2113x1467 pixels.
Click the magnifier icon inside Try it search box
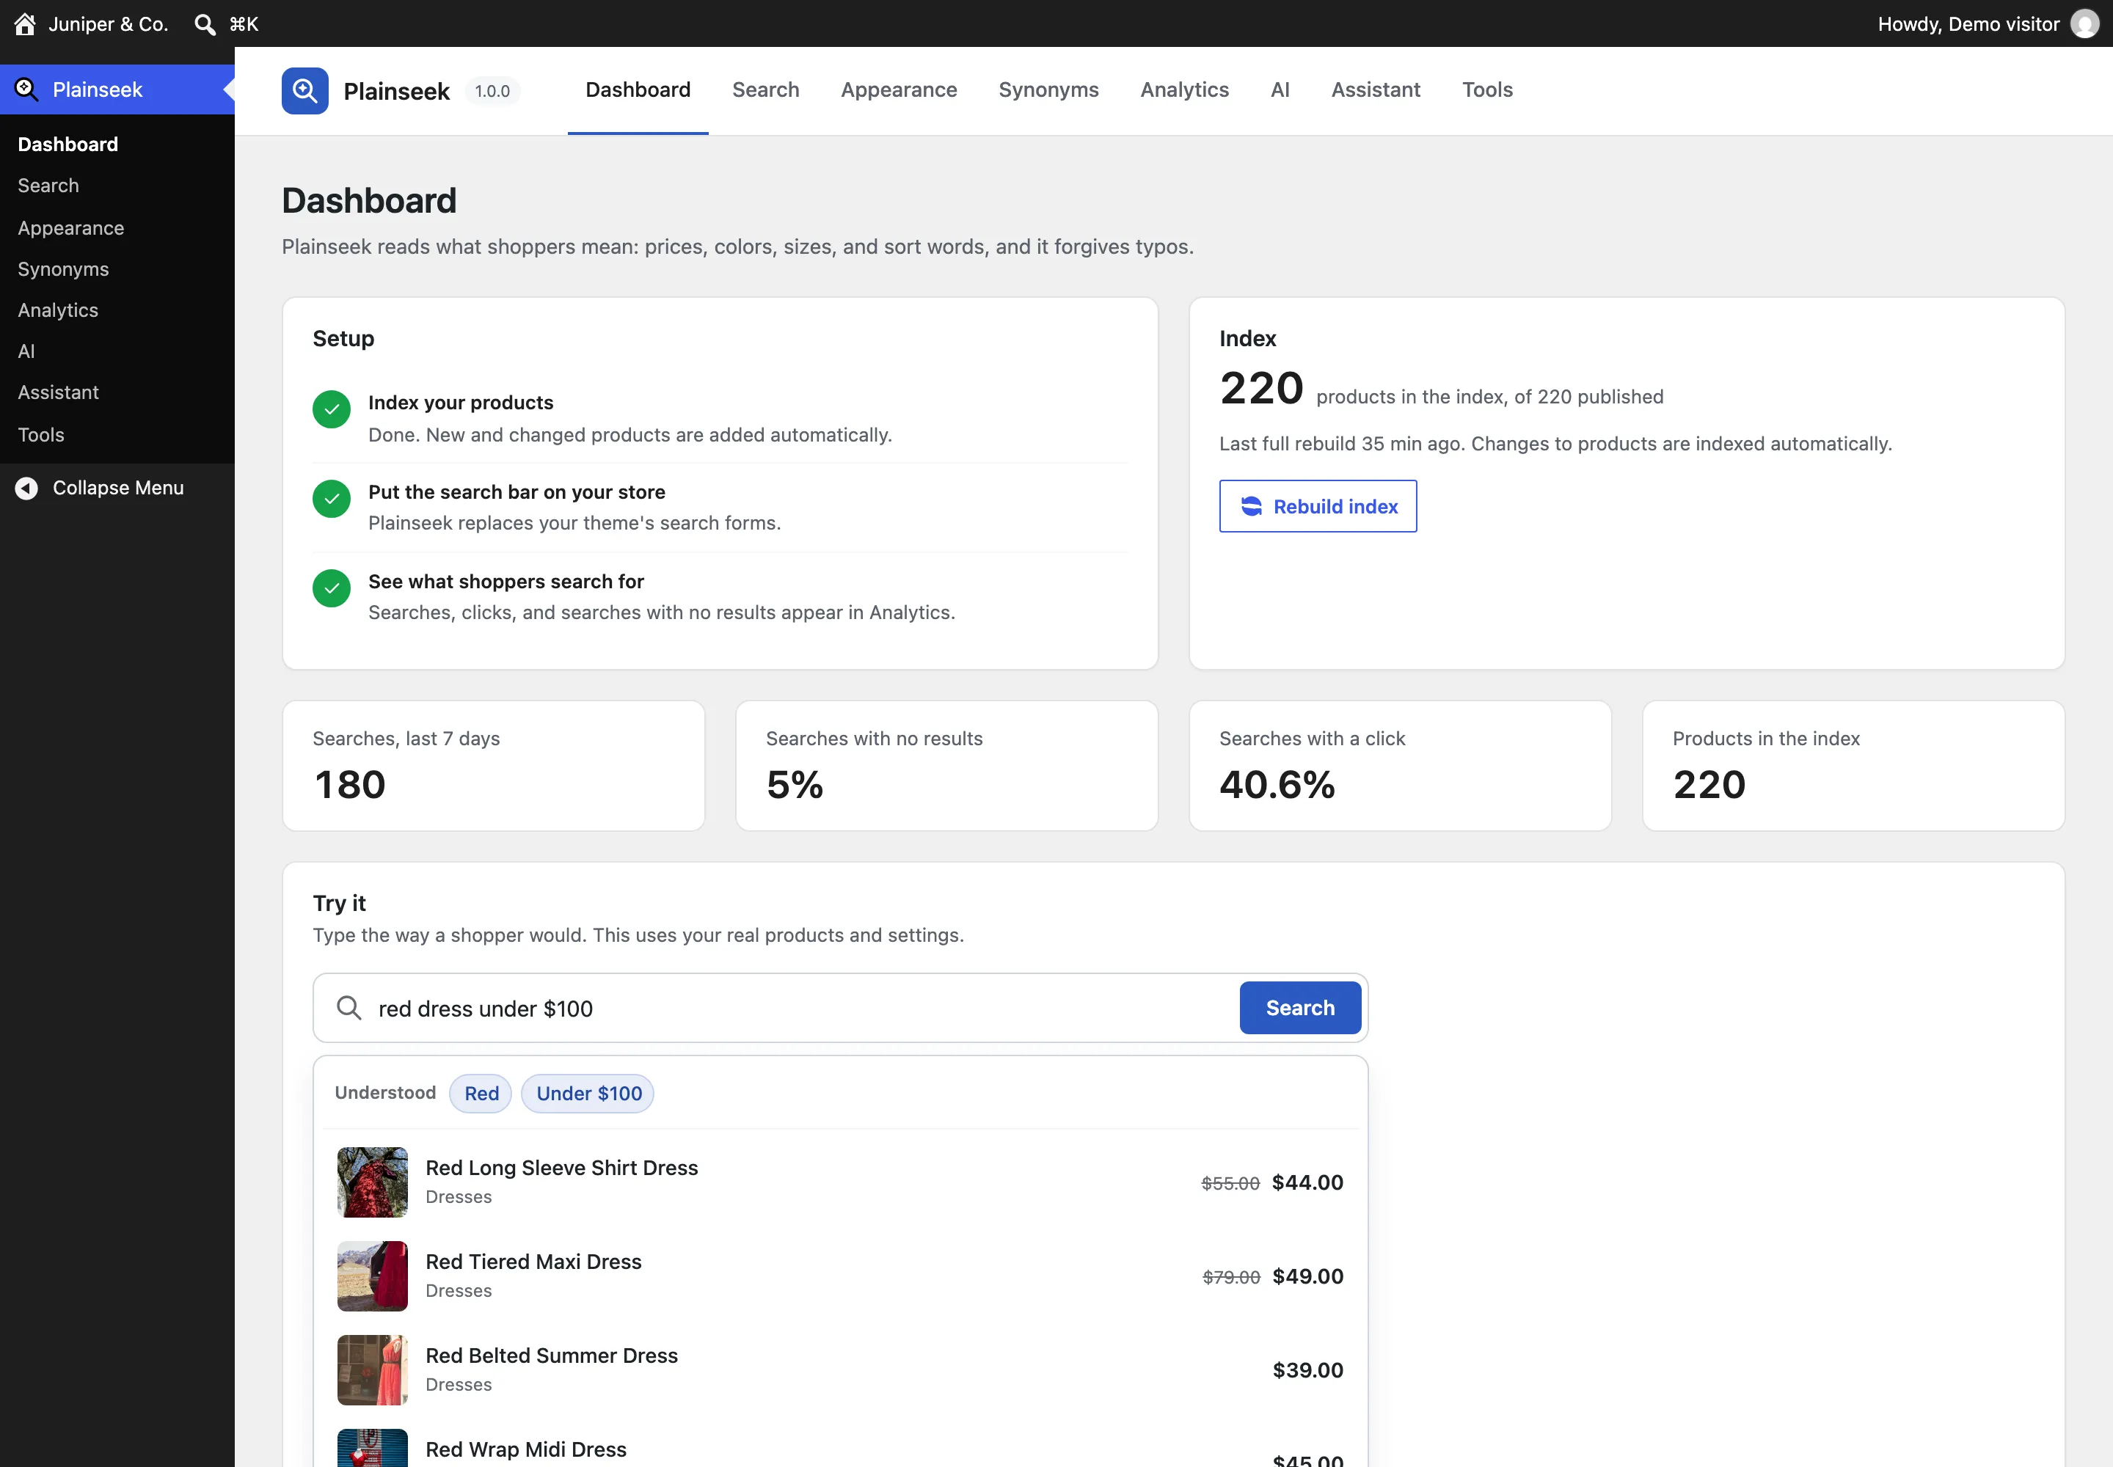coord(348,1009)
